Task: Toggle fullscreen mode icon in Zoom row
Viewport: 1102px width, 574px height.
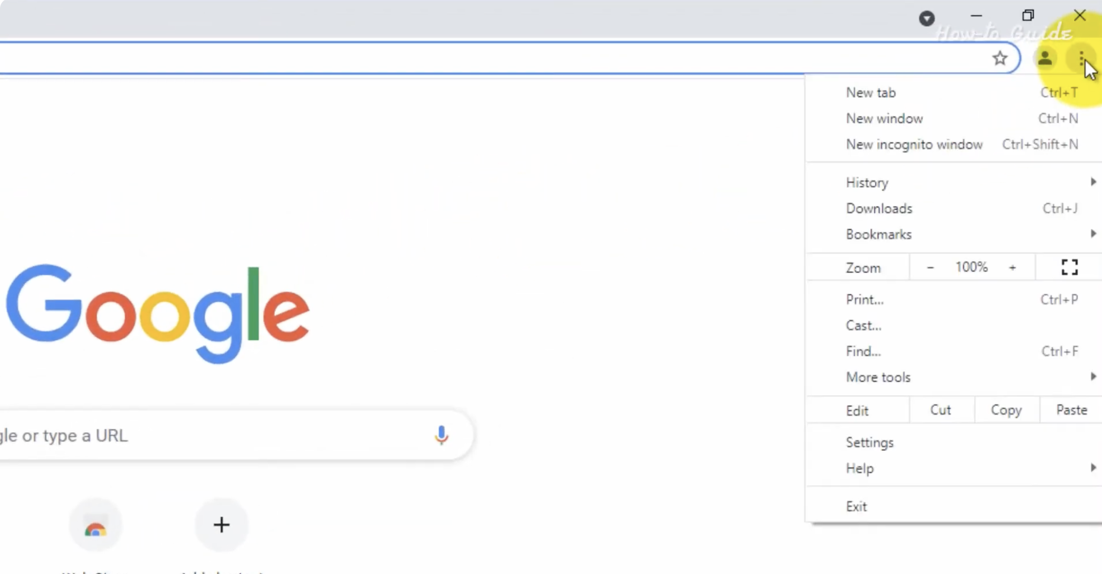Action: coord(1069,267)
